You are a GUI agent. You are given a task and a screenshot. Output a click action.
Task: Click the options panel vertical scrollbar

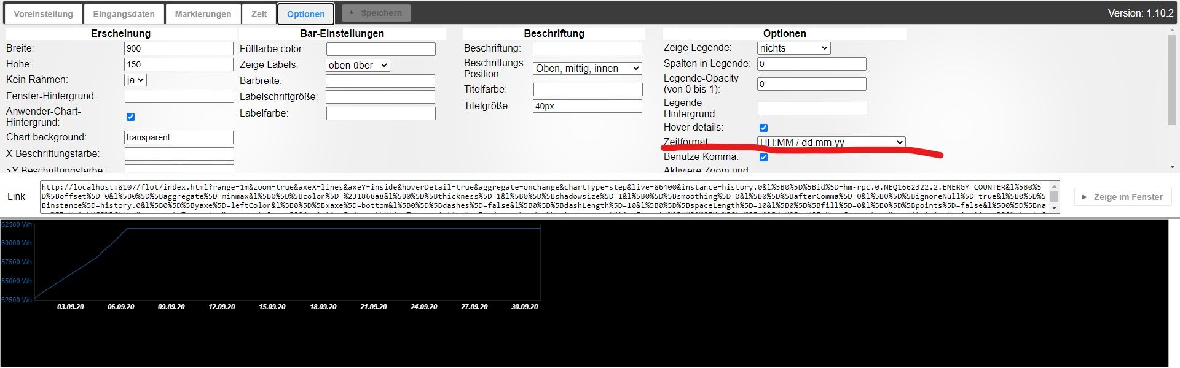pos(1172,80)
